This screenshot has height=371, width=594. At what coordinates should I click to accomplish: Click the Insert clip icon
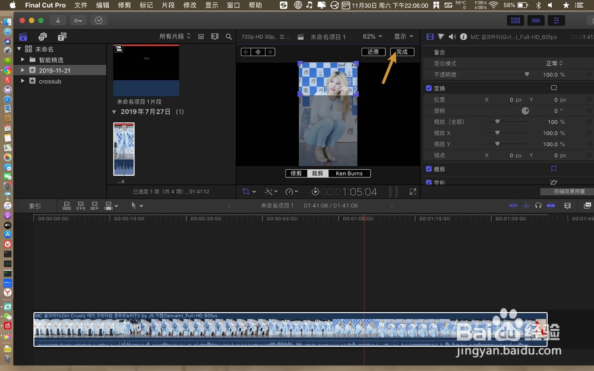coord(80,205)
